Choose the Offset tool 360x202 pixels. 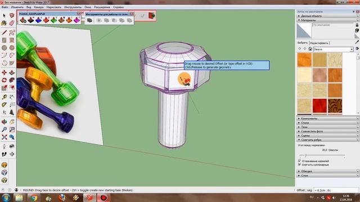coord(12,88)
